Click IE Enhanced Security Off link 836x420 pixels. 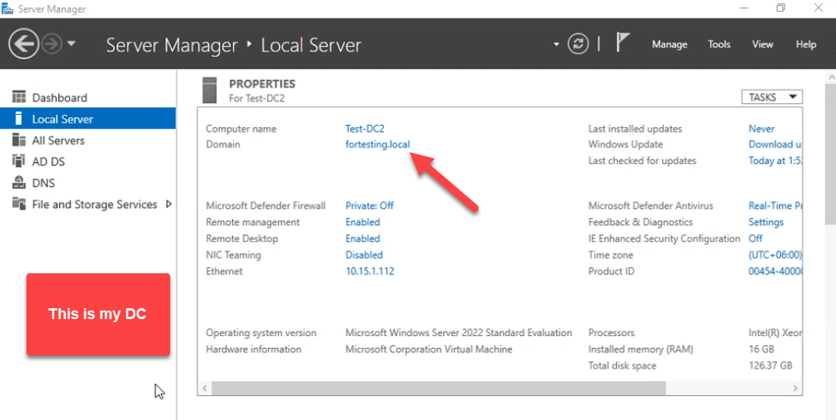[755, 238]
